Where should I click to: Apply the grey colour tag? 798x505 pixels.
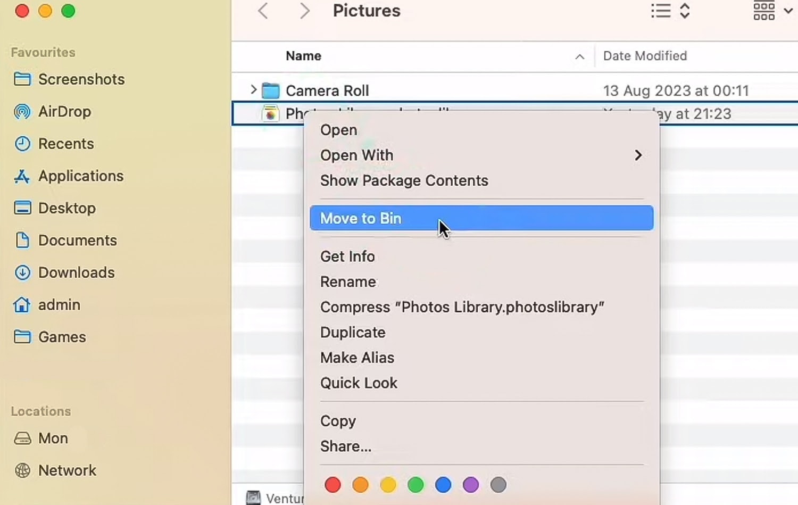coord(498,485)
